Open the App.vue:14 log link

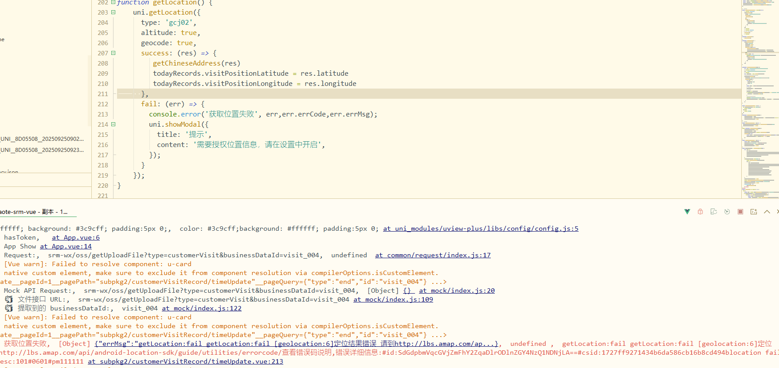pos(66,246)
